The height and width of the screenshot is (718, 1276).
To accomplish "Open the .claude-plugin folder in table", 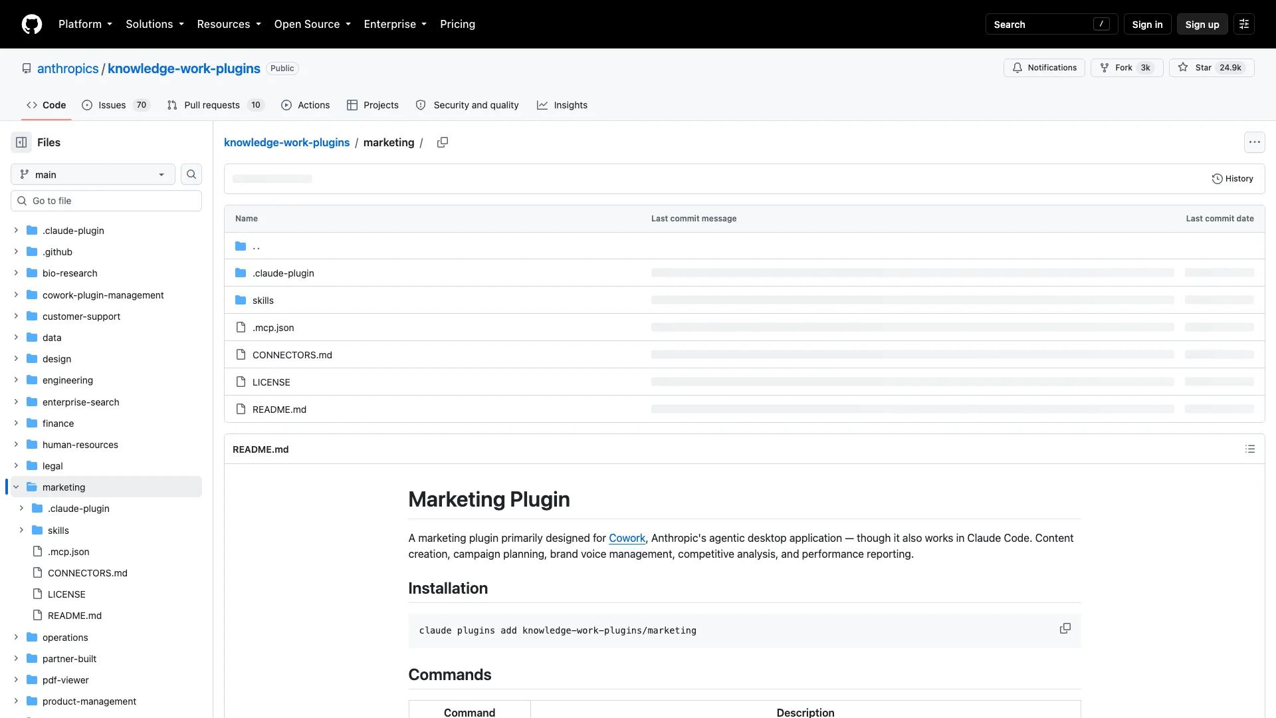I will 283,273.
